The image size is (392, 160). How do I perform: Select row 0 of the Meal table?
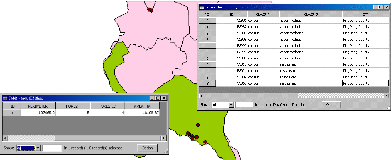click(207, 21)
